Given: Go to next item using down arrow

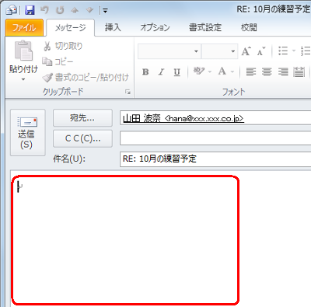Looking at the screenshot, I should click(x=89, y=10).
